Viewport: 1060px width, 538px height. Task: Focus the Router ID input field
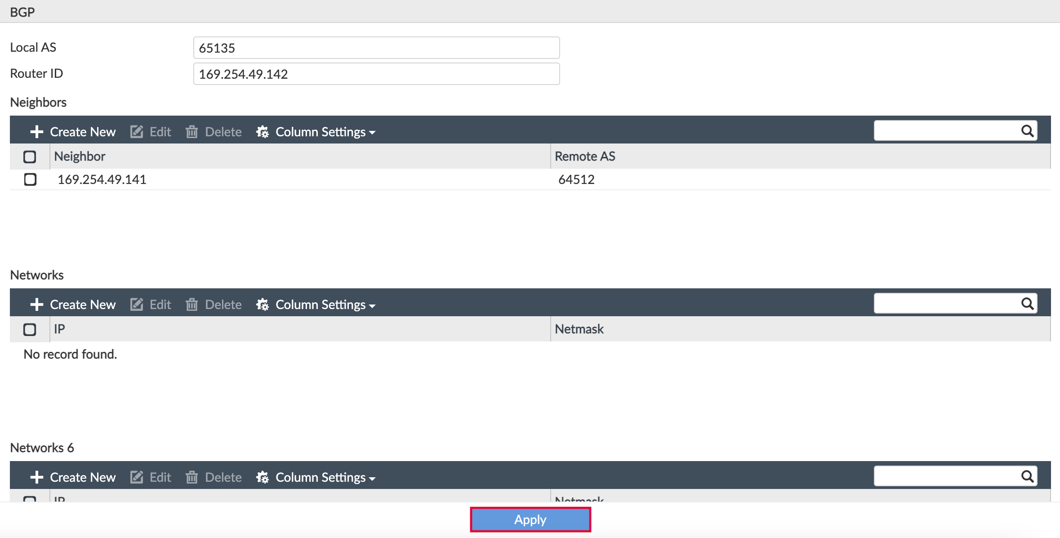[376, 74]
